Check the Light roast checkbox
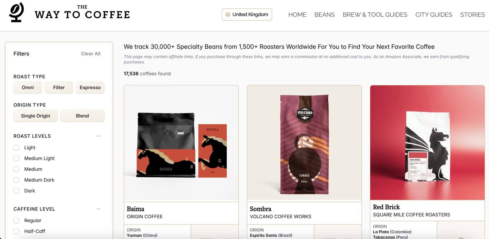The height and width of the screenshot is (239, 489). (x=16, y=148)
